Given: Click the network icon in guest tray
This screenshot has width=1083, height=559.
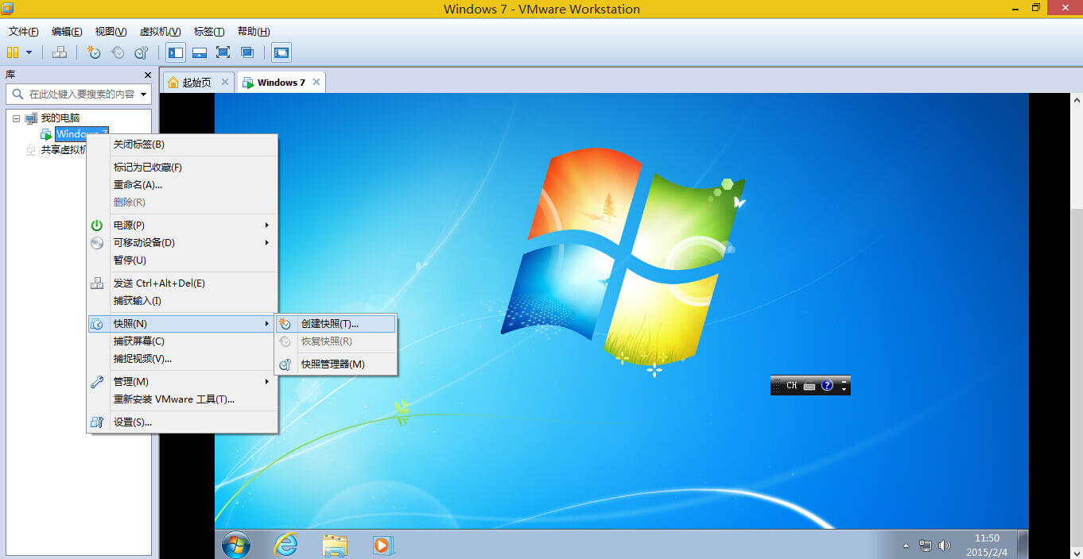Looking at the screenshot, I should tap(926, 546).
